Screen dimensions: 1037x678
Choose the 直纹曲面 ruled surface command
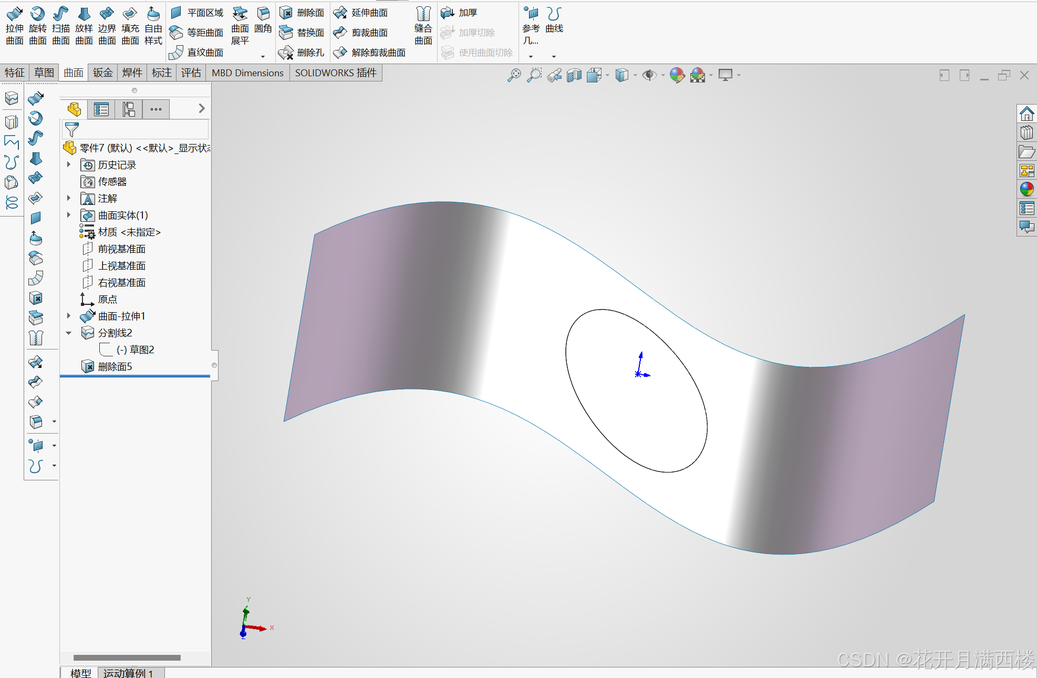pyautogui.click(x=197, y=53)
